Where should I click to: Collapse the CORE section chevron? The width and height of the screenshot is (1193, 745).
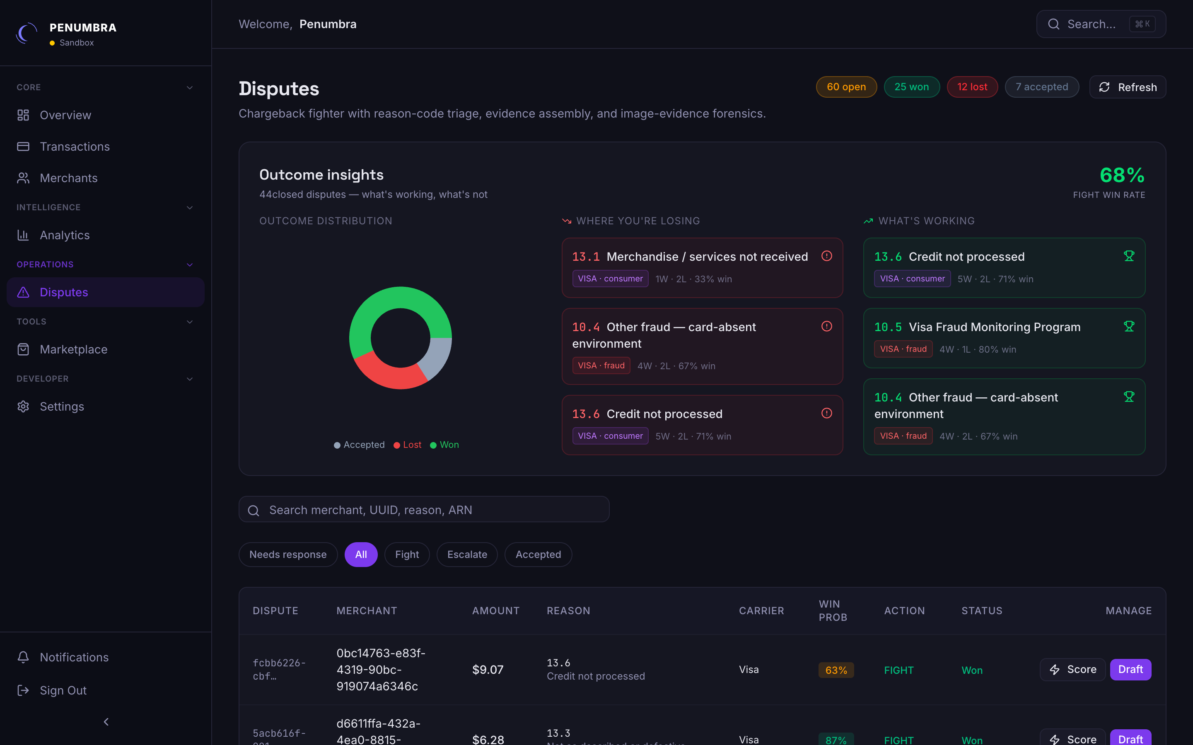click(190, 87)
